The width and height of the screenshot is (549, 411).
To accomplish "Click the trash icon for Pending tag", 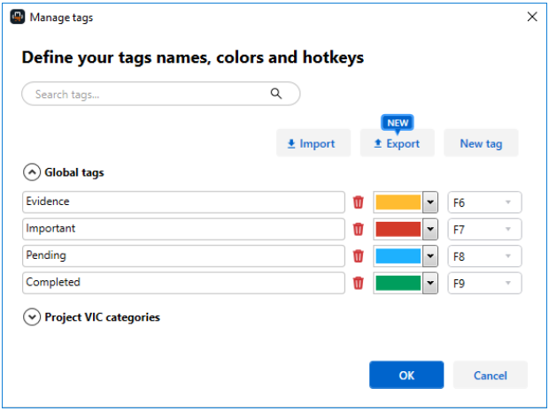I will [358, 255].
